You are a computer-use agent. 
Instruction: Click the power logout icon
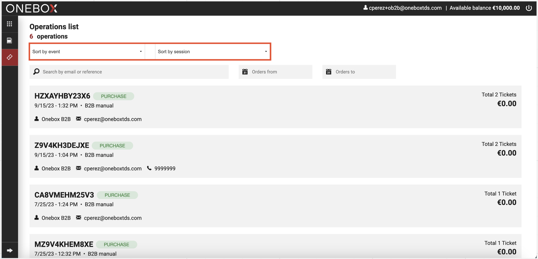[x=529, y=8]
